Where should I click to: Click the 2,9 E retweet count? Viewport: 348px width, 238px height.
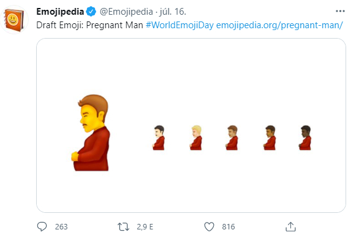(145, 227)
